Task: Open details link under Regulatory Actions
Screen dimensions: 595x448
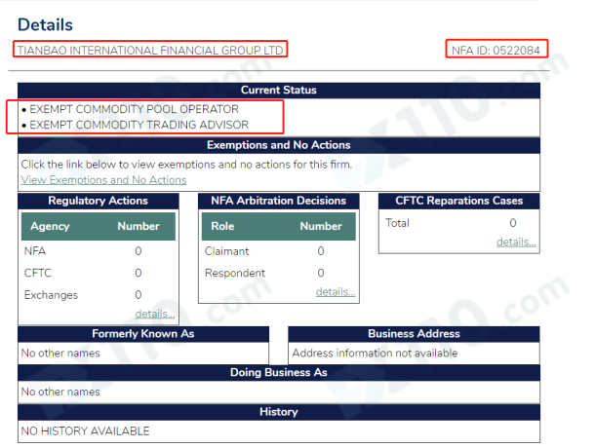Action: 155,314
